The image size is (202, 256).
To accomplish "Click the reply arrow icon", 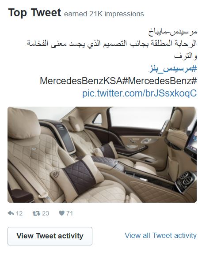I will coord(11,213).
